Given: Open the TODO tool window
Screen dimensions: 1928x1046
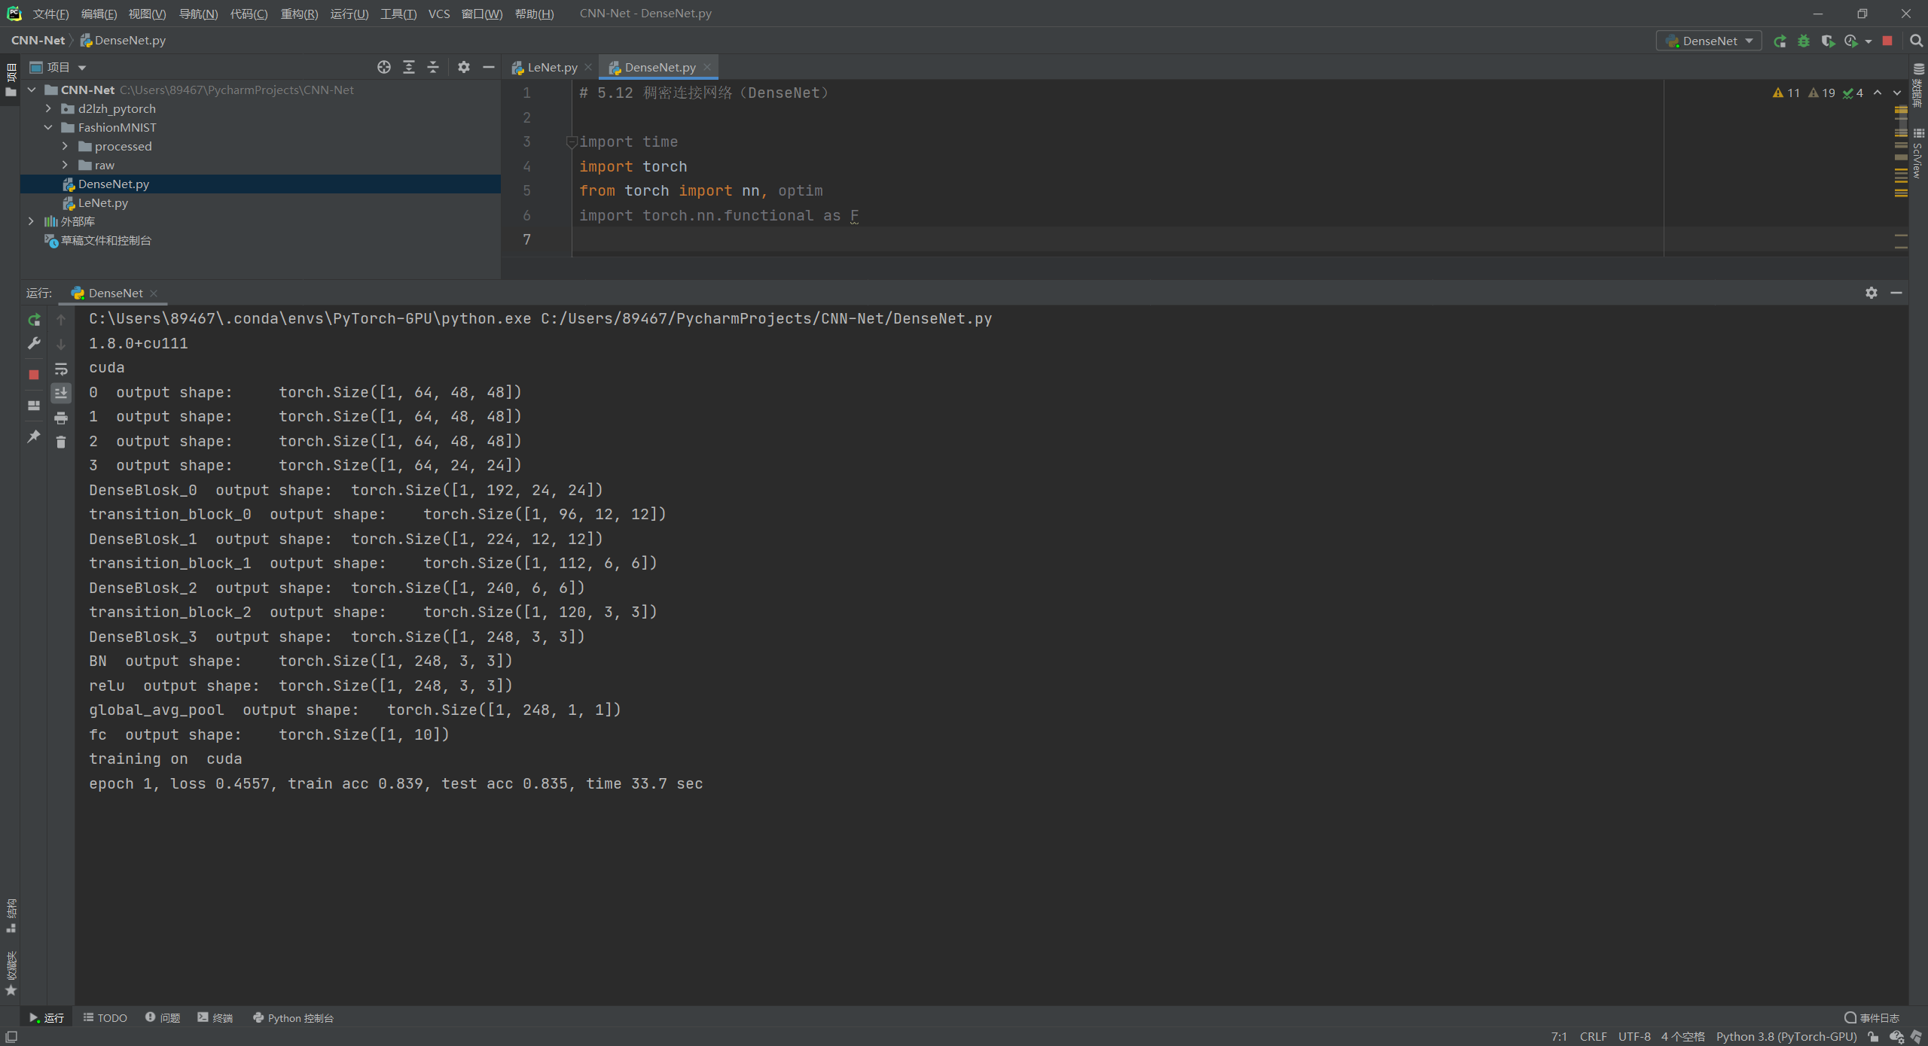Looking at the screenshot, I should click(105, 1017).
